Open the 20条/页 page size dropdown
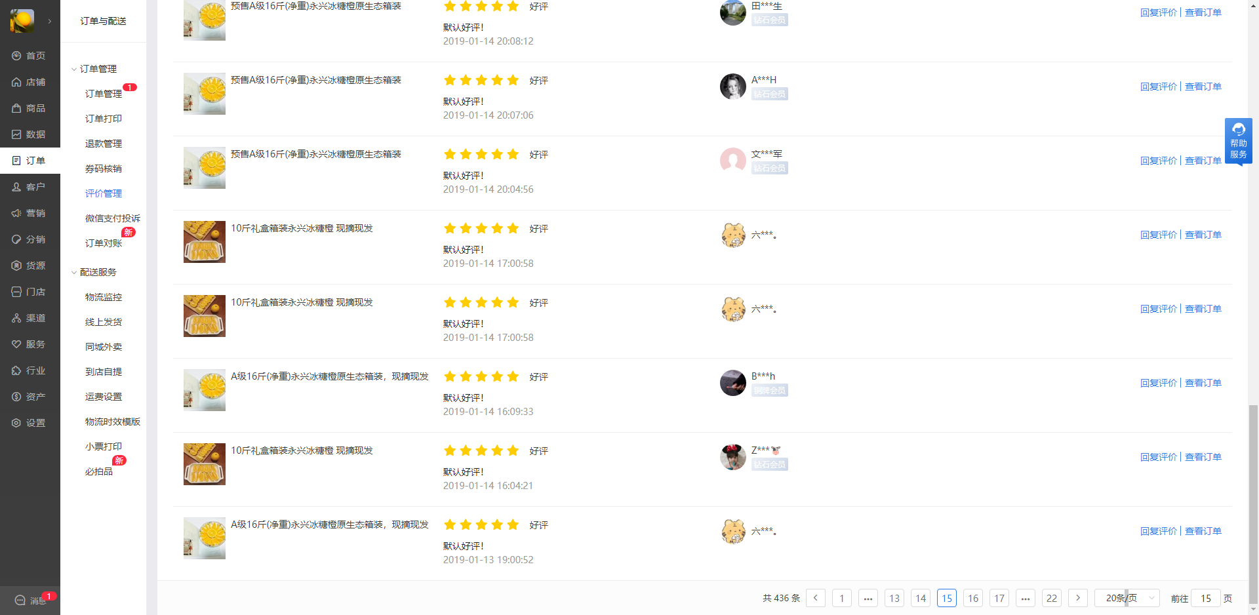1259x615 pixels. (1127, 598)
